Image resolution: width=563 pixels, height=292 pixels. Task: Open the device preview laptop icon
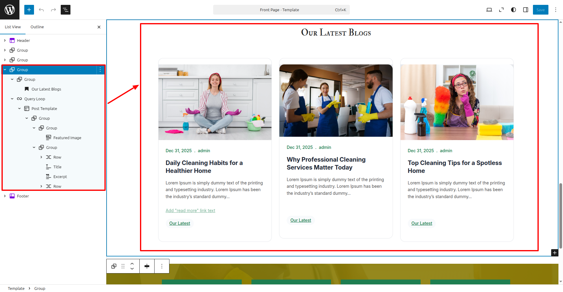click(x=489, y=10)
